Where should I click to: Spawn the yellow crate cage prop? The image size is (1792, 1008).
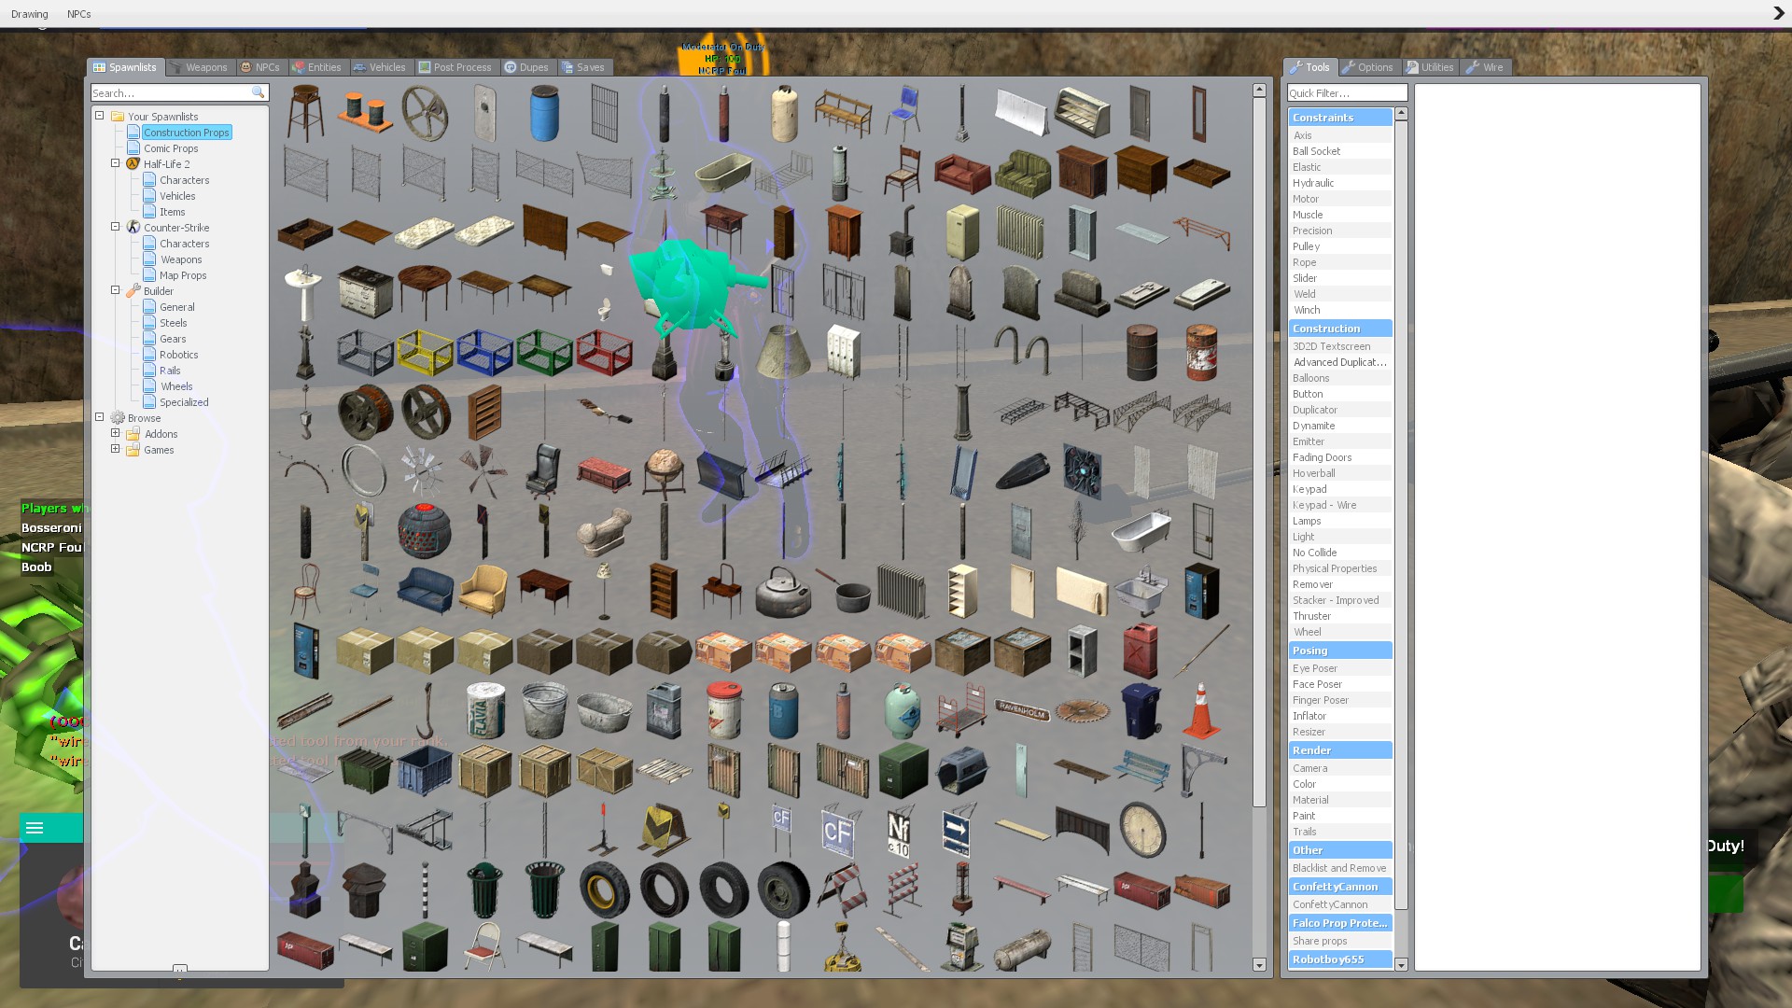click(x=425, y=353)
